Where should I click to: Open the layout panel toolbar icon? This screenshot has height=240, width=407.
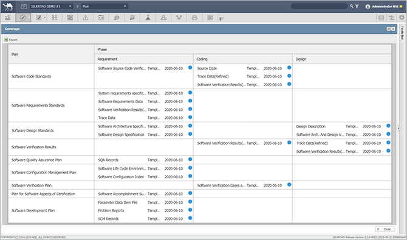[x=70, y=18]
